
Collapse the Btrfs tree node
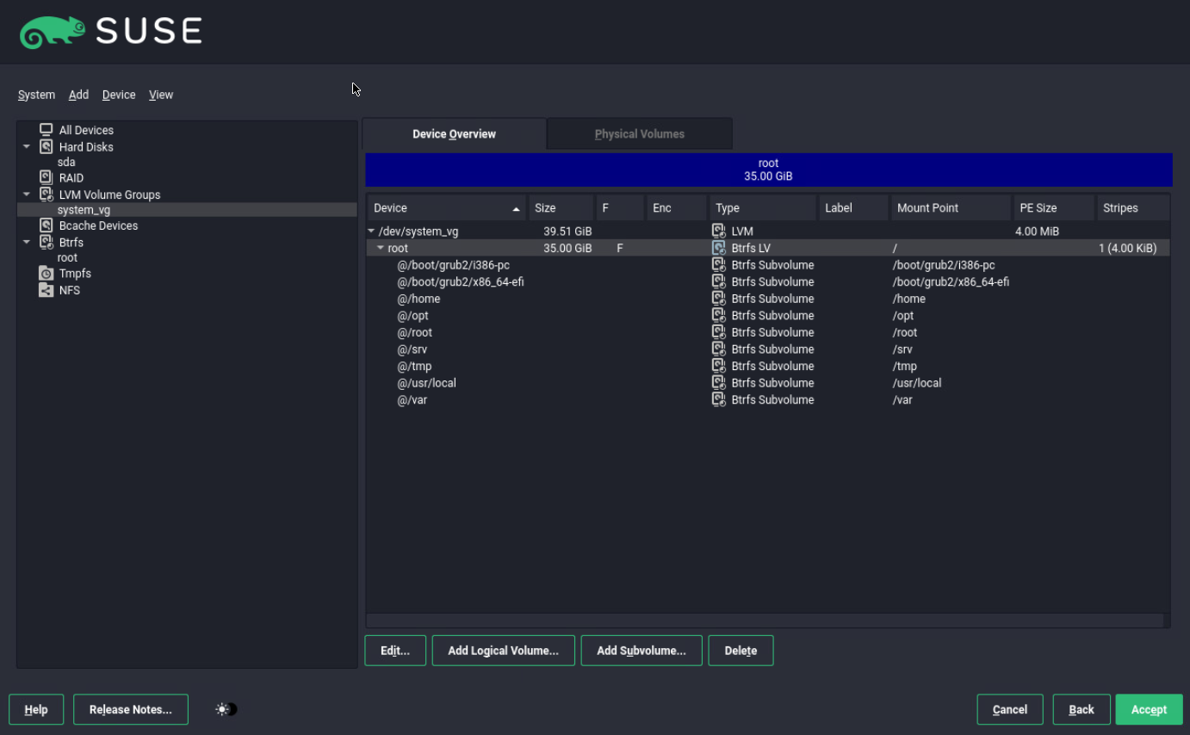tap(27, 243)
